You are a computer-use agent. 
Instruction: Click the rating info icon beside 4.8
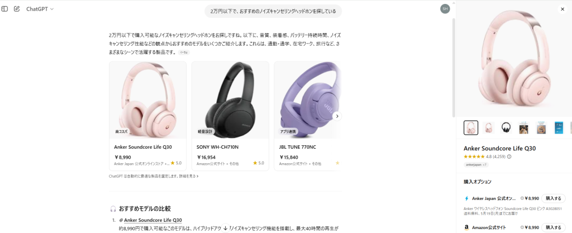(x=509, y=157)
